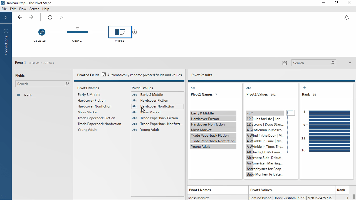The height and width of the screenshot is (200, 356).
Task: Add a new connection with plus icon
Action: click(6, 31)
